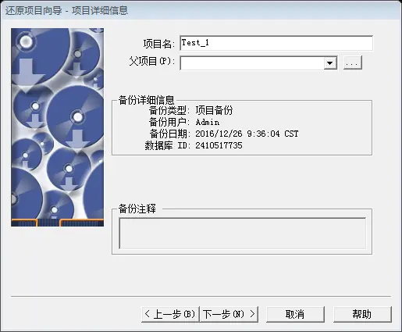Click the 备份注释 comment text area
Image resolution: width=402 pixels, height=332 pixels.
tap(243, 234)
